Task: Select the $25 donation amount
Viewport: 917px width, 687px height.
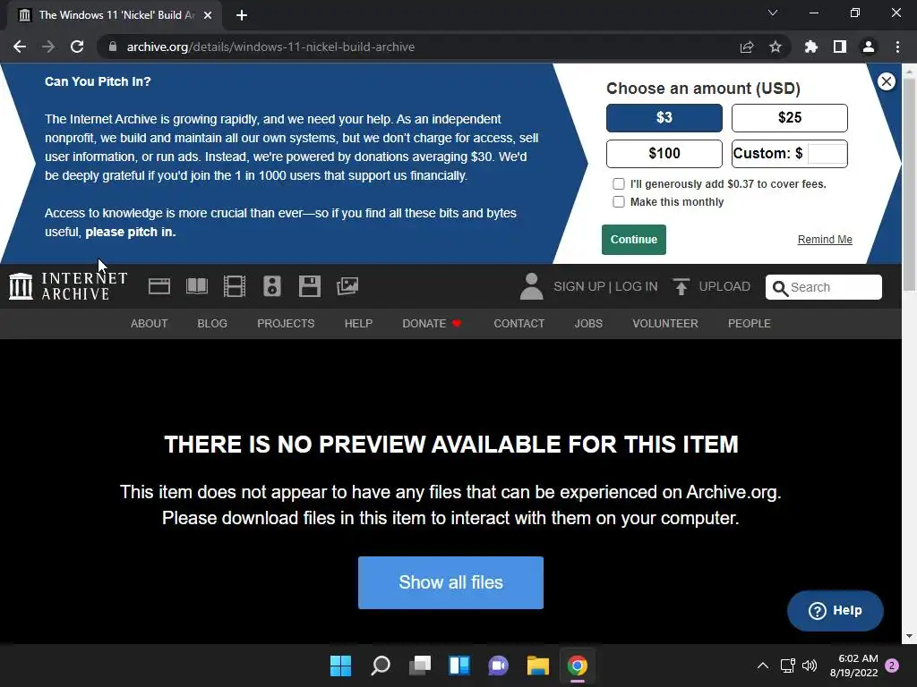Action: pos(790,118)
